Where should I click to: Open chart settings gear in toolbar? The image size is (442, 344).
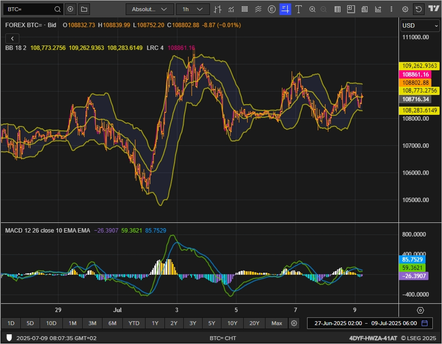click(x=405, y=9)
